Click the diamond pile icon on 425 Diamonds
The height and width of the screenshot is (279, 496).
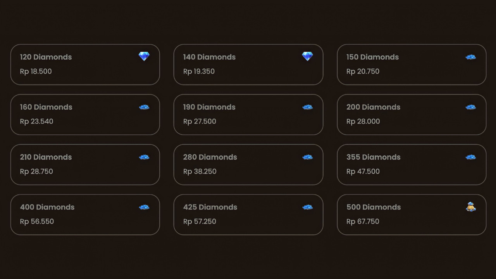coord(307,207)
